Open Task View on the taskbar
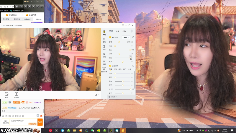This screenshot has width=236, height=133. pyautogui.click(x=44, y=130)
